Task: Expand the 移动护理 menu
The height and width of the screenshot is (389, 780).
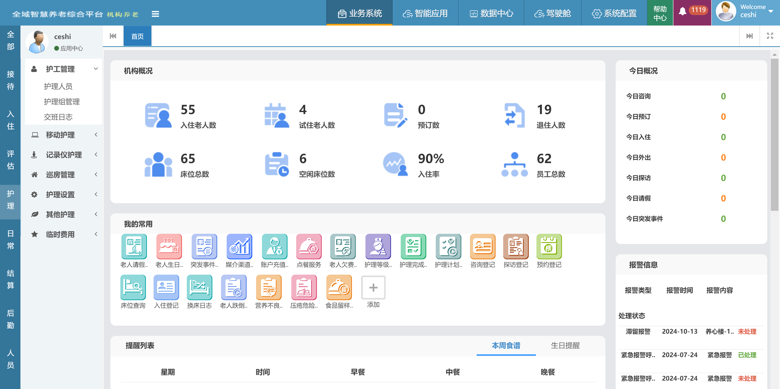Action: (x=64, y=135)
